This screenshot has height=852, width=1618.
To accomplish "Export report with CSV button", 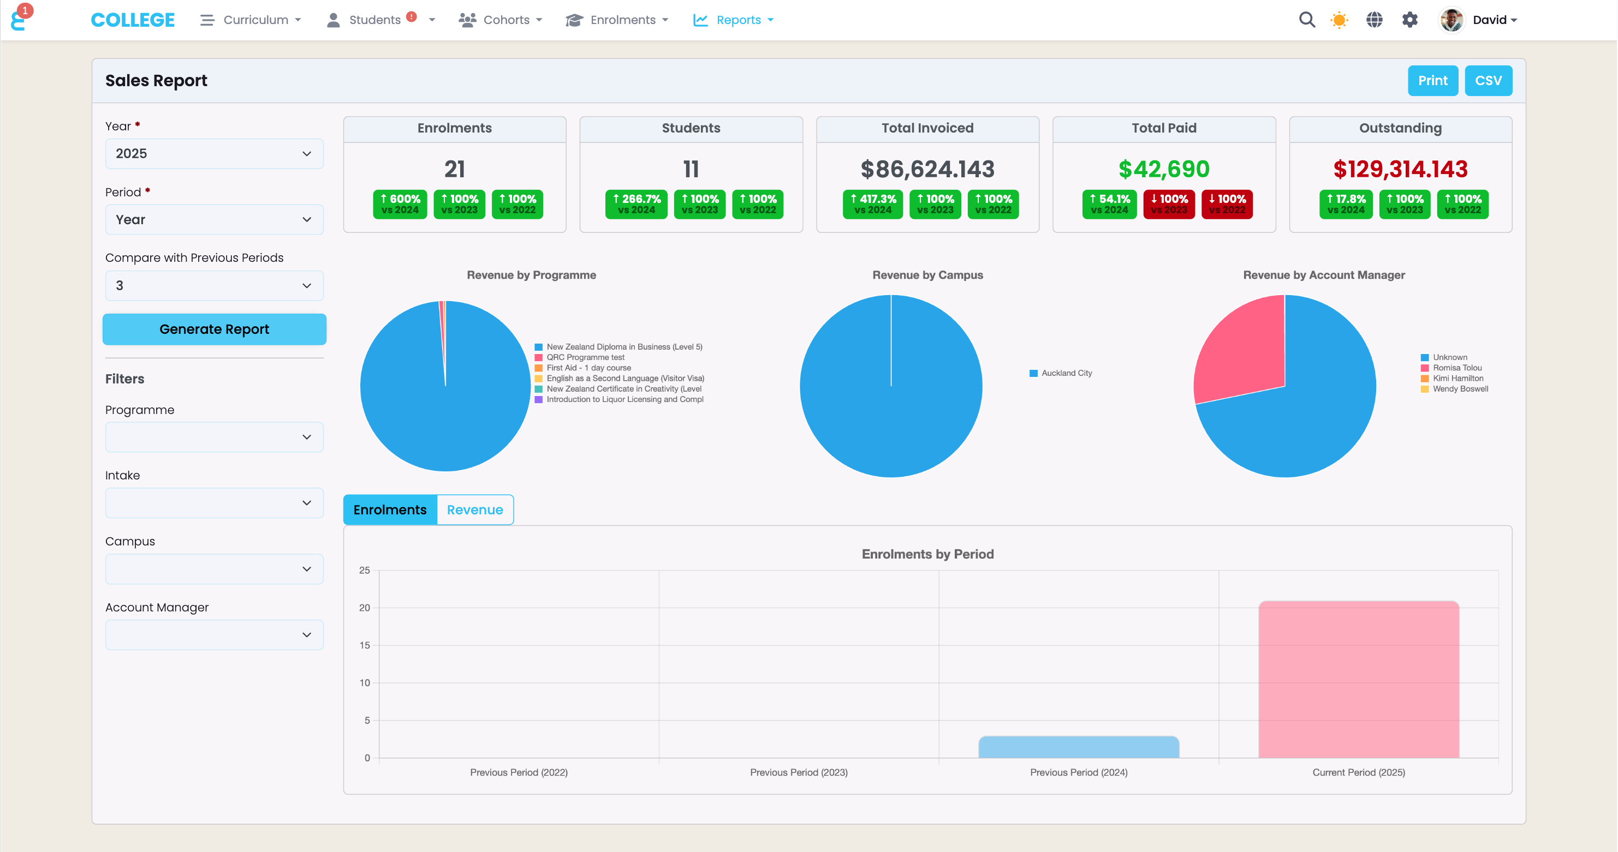I will click(1488, 81).
